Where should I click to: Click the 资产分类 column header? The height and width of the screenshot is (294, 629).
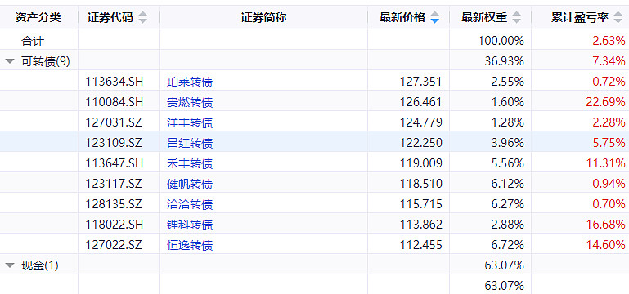coord(38,18)
